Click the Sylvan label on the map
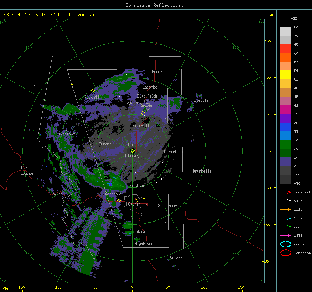 pyautogui.click(x=133, y=102)
